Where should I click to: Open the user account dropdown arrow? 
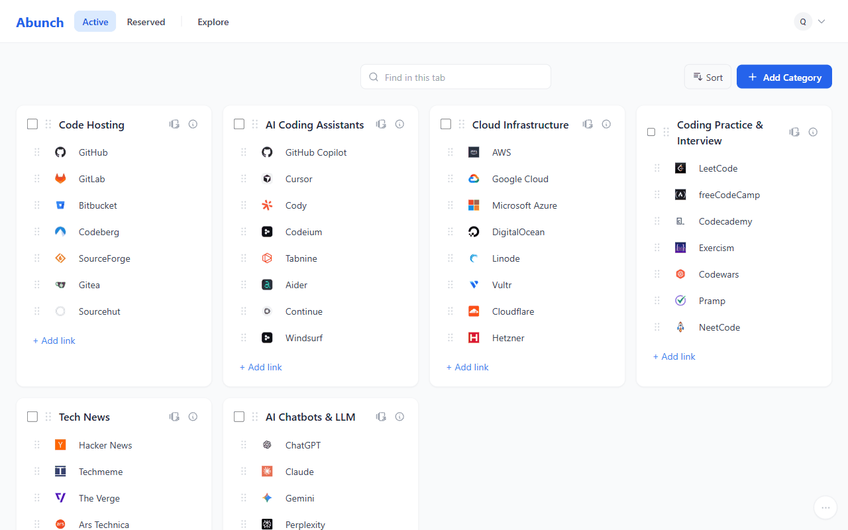click(x=821, y=21)
